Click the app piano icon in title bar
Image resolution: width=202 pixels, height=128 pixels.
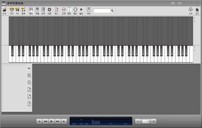[x=4, y=3]
